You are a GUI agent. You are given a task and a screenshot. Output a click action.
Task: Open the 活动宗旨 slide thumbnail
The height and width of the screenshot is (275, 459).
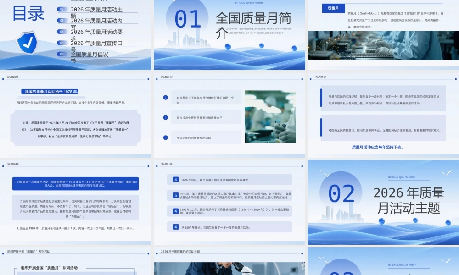pos(229,115)
